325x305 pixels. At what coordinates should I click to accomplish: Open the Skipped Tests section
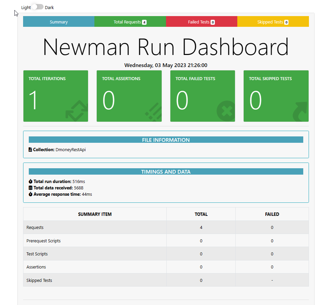[273, 21]
